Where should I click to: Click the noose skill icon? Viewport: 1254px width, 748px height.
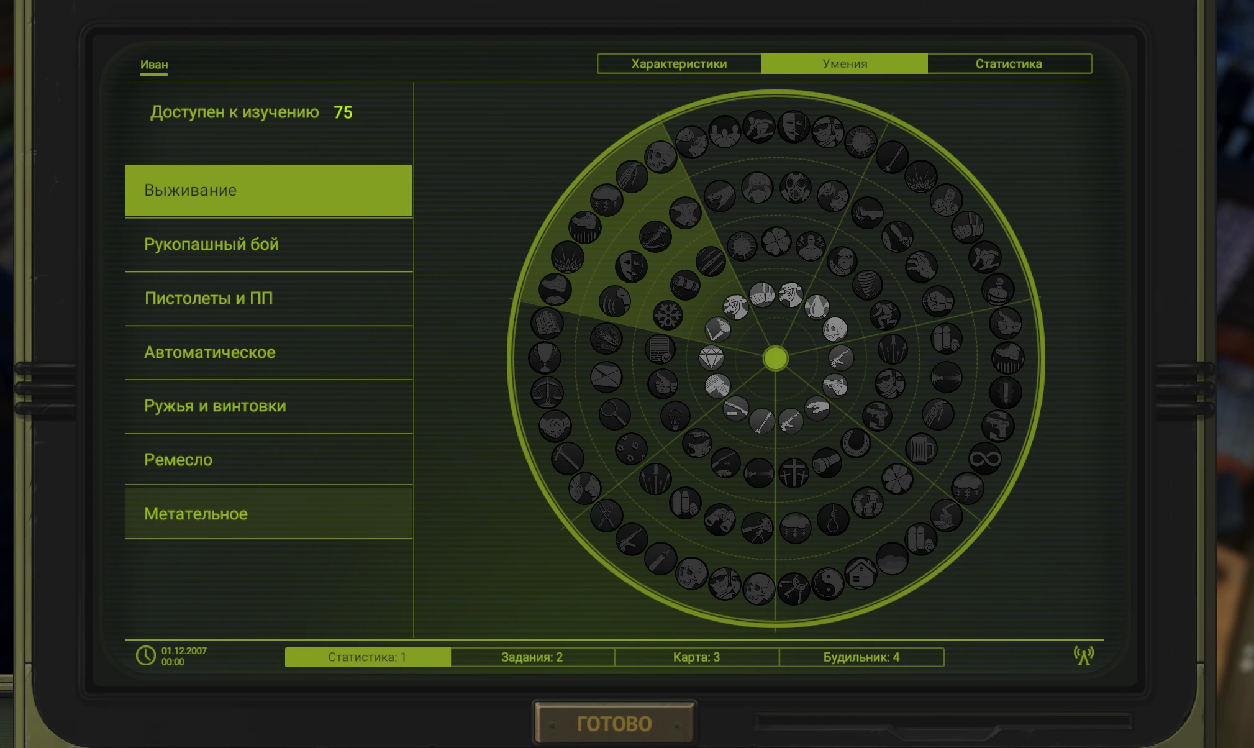(x=833, y=519)
